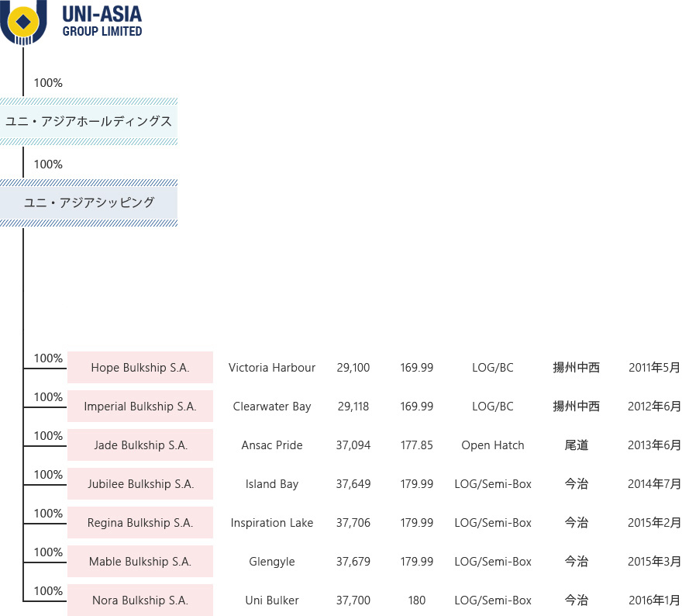Select vessel name Ansac Pride
This screenshot has width=682, height=616.
[272, 445]
